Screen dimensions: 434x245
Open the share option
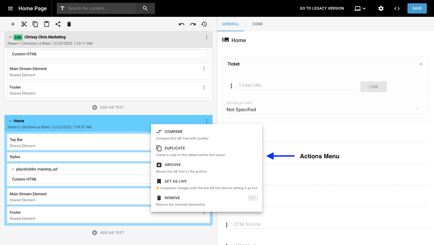pyautogui.click(x=58, y=24)
